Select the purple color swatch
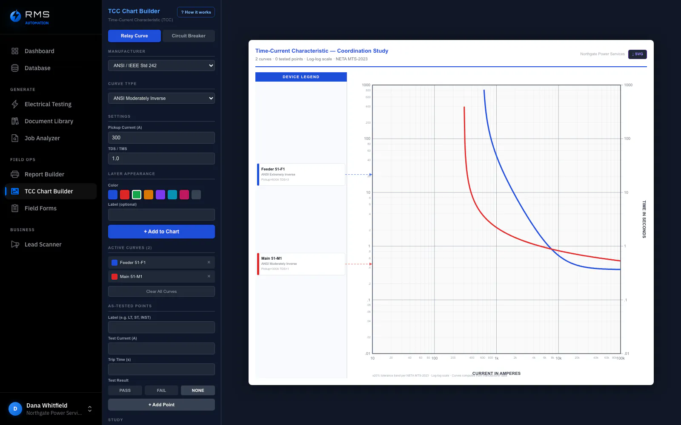The height and width of the screenshot is (425, 681). (x=160, y=195)
